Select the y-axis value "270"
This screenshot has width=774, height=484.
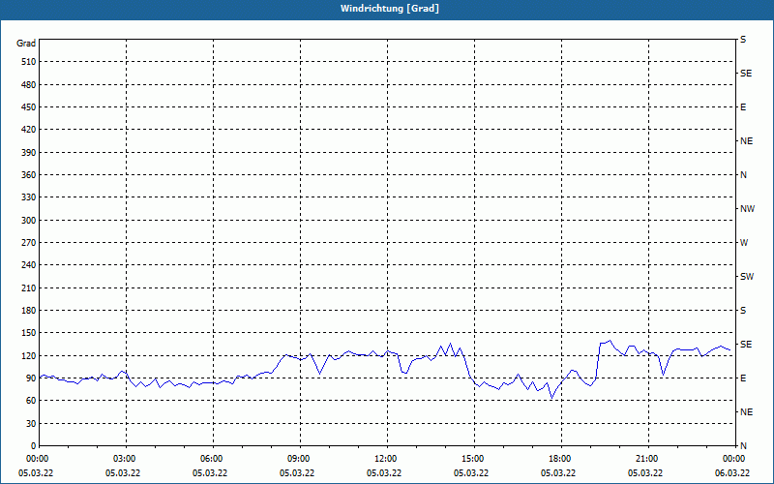tap(29, 243)
